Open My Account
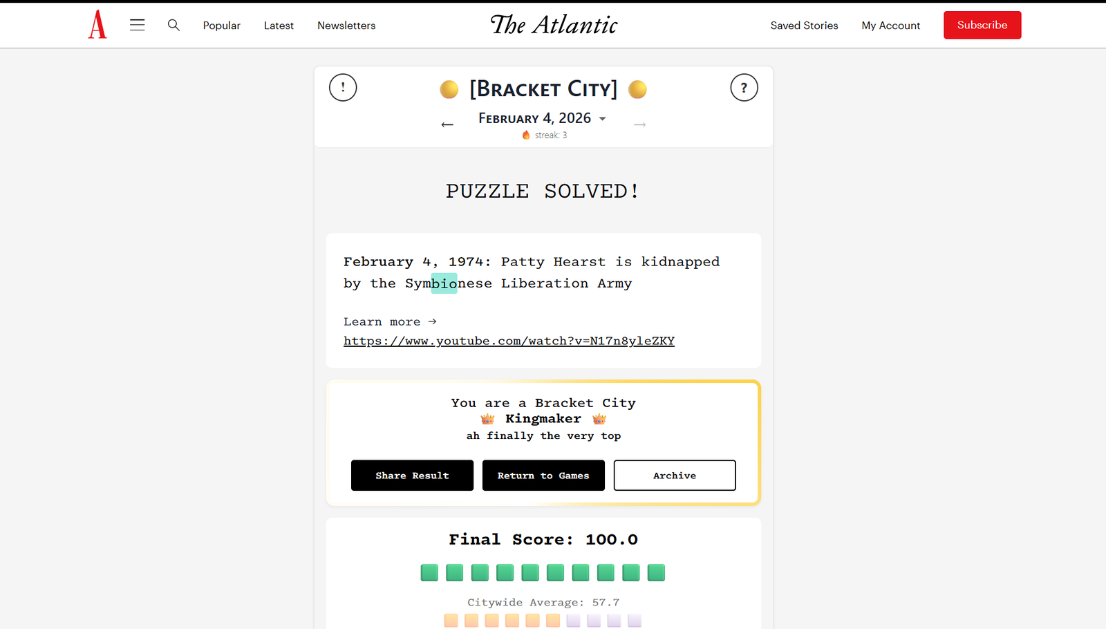The image size is (1106, 629). tap(890, 26)
